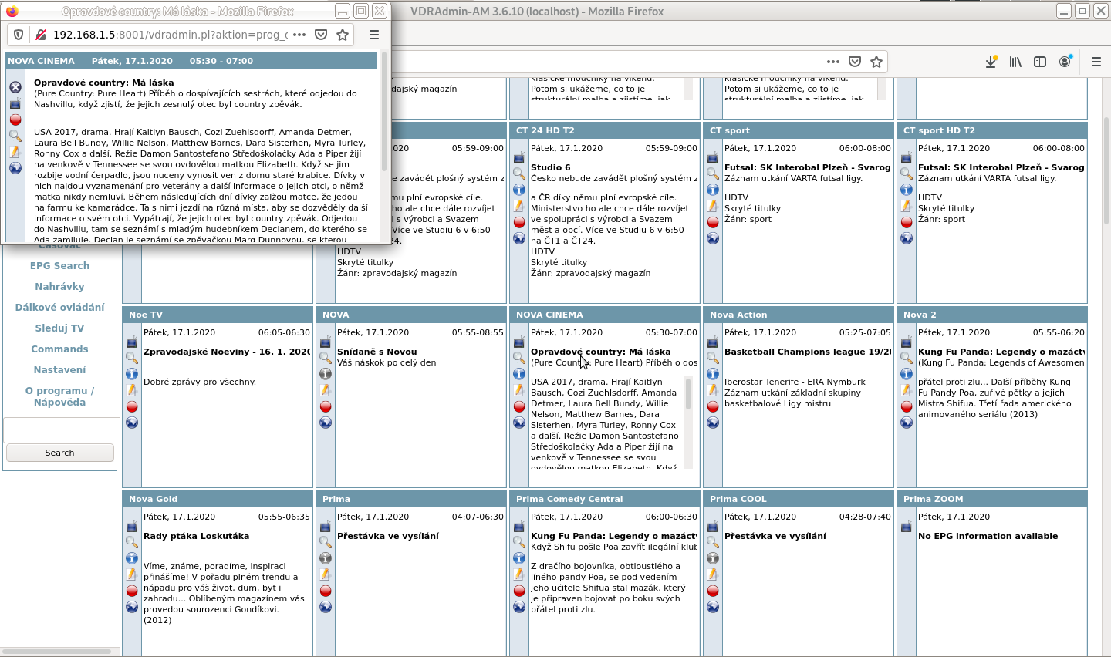Open Firefox Library icon in main toolbar

(x=1015, y=62)
